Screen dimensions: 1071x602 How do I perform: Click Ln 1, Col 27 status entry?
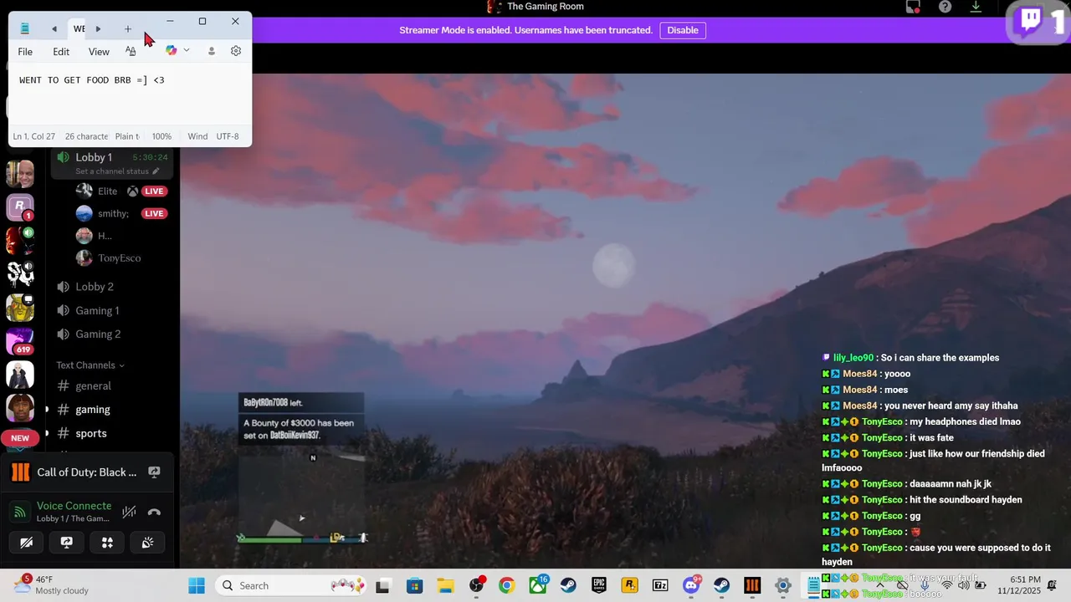(x=34, y=136)
